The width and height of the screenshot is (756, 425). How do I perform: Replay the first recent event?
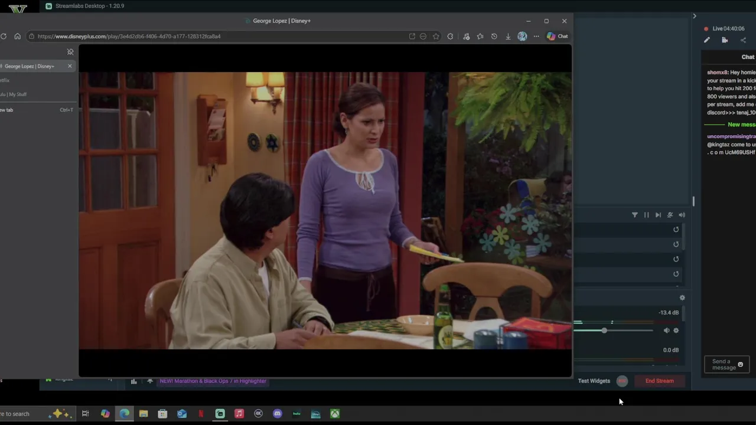pos(676,230)
